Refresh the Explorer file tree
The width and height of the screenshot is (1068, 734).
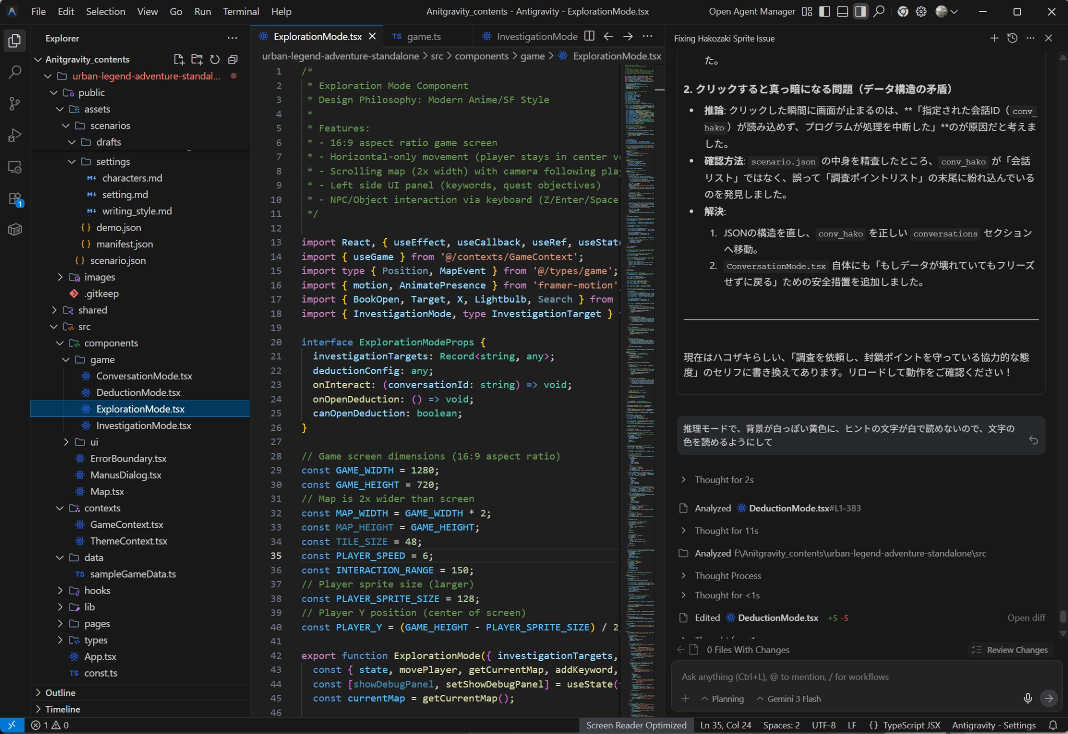215,59
